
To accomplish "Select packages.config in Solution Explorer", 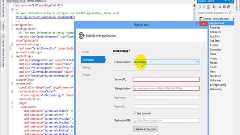I will [218, 85].
